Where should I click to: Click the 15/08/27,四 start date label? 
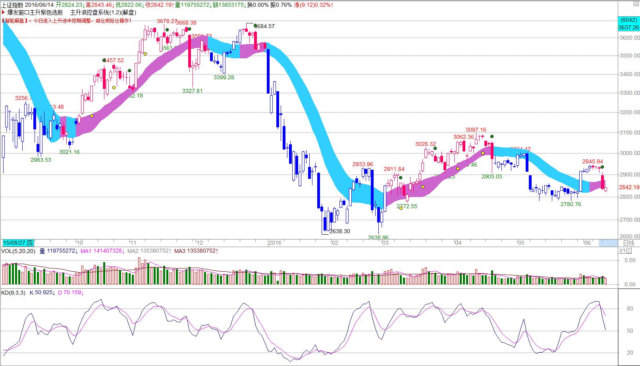tap(18, 243)
